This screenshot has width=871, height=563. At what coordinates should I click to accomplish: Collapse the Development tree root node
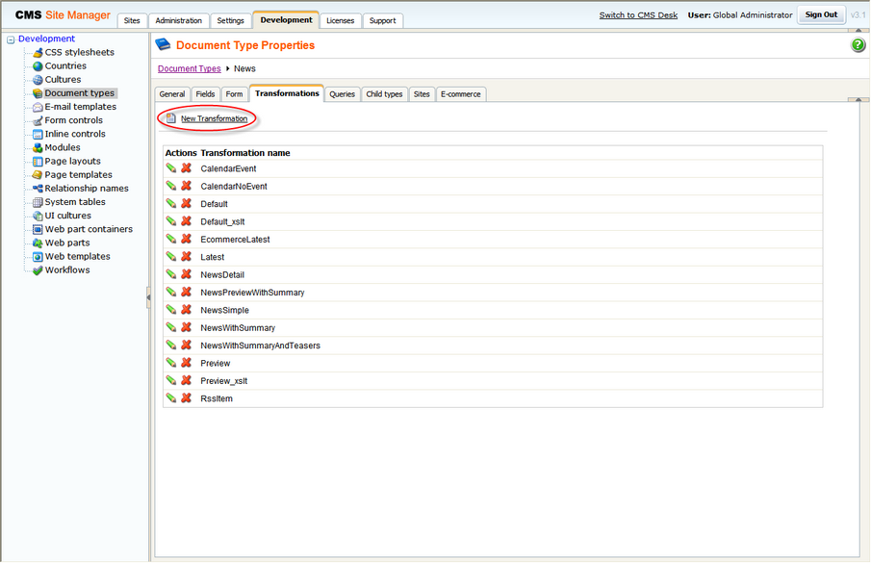(11, 39)
